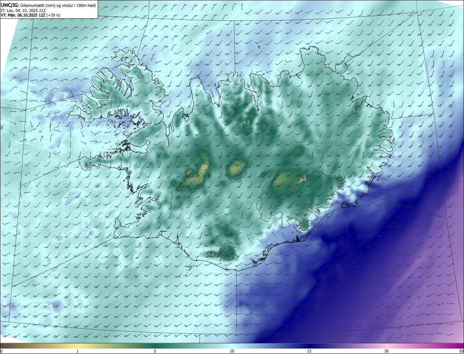464x354 pixels.
Task: Click the '4.6' value label near the south coast
Action: click(x=211, y=254)
